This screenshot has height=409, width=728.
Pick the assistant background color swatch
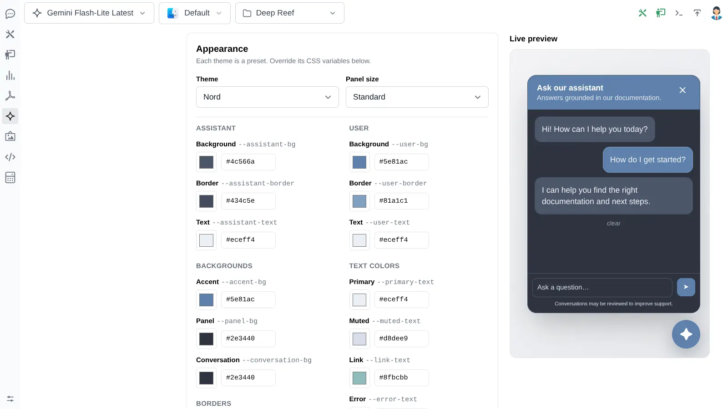(207, 162)
